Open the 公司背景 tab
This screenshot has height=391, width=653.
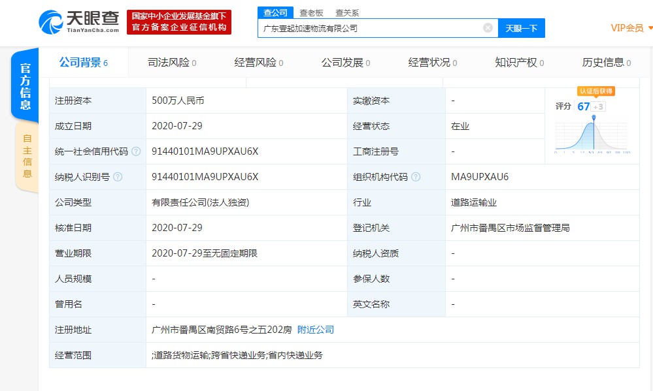[83, 63]
